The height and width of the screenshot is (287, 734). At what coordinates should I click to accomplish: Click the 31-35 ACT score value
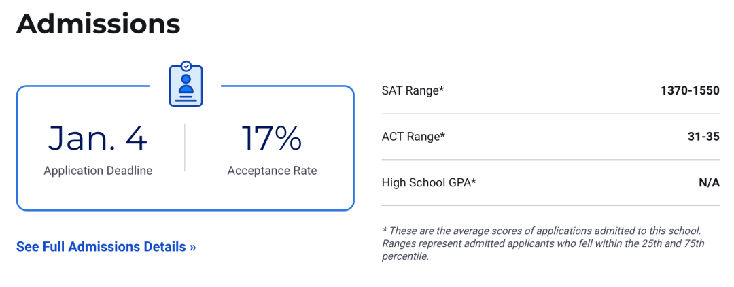point(703,137)
